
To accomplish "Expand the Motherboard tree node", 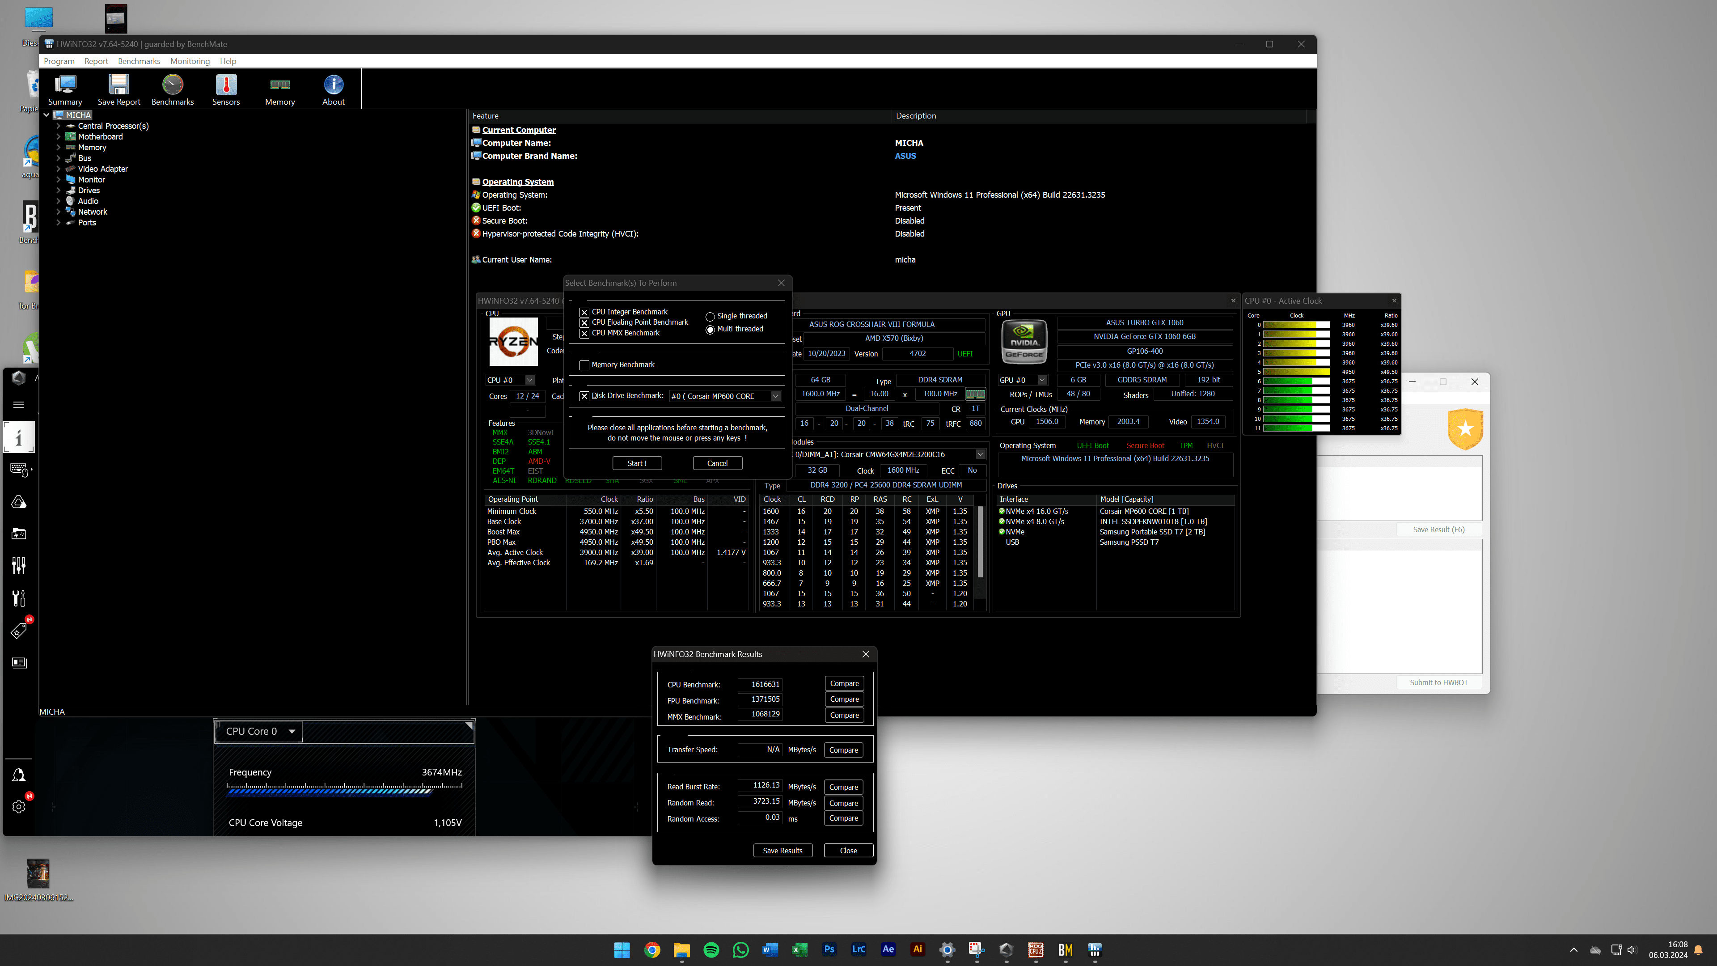I will pyautogui.click(x=59, y=137).
